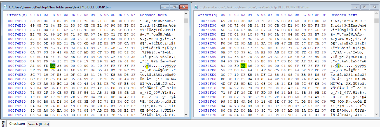This screenshot has height=127, width=380.
Task: Click the highlighted decoded character on row 000F4EC0, right window
Action: click(x=338, y=66)
